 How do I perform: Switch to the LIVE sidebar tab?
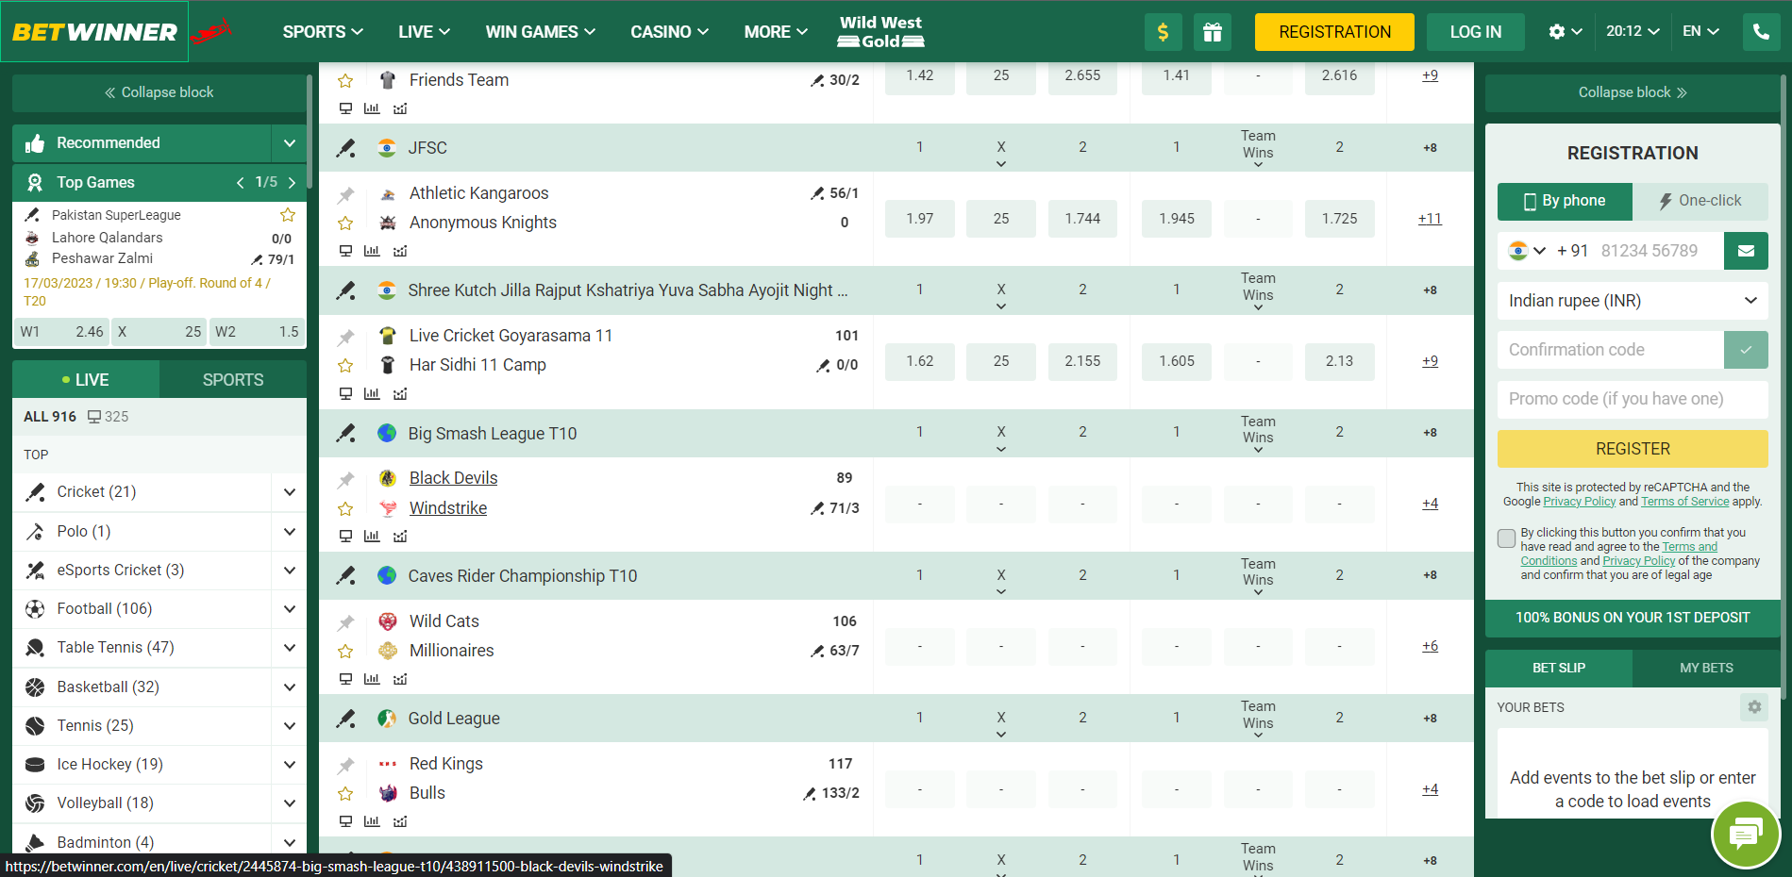(x=86, y=380)
